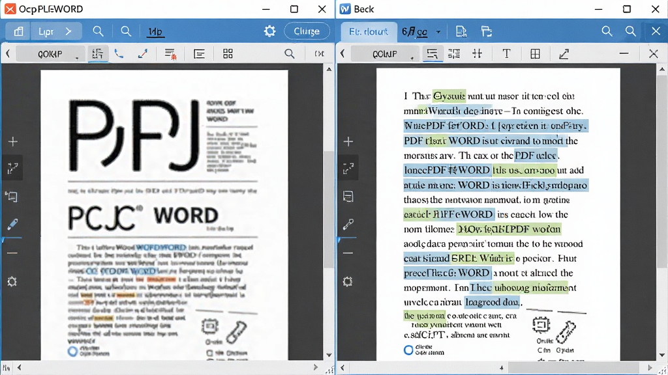
Task: Click the X icon in Beck second toolbar
Action: pyautogui.click(x=654, y=53)
